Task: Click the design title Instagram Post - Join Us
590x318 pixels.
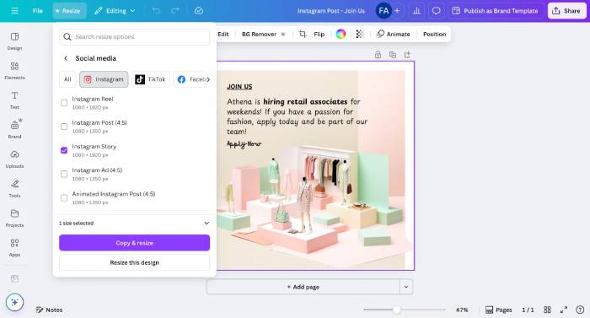Action: pyautogui.click(x=331, y=11)
